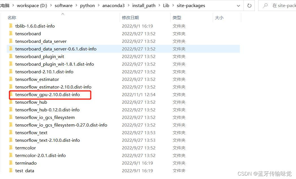Select tensorboard_data_server-0.6.1.dist-info folder name

(56, 49)
